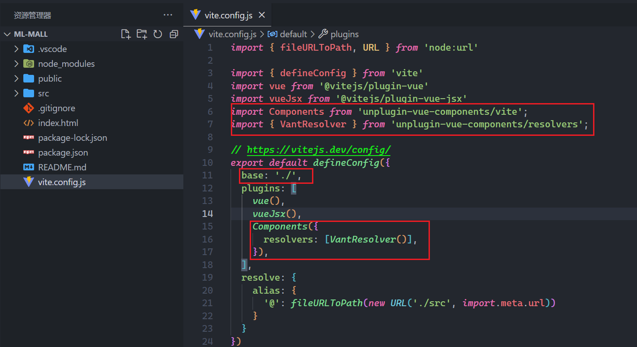This screenshot has width=637, height=347.
Task: Open the explorer more actions (…) menu
Action: pyautogui.click(x=168, y=15)
